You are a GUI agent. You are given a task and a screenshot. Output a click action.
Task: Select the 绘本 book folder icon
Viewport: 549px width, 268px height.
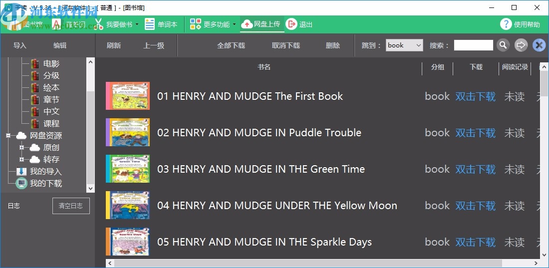click(35, 87)
